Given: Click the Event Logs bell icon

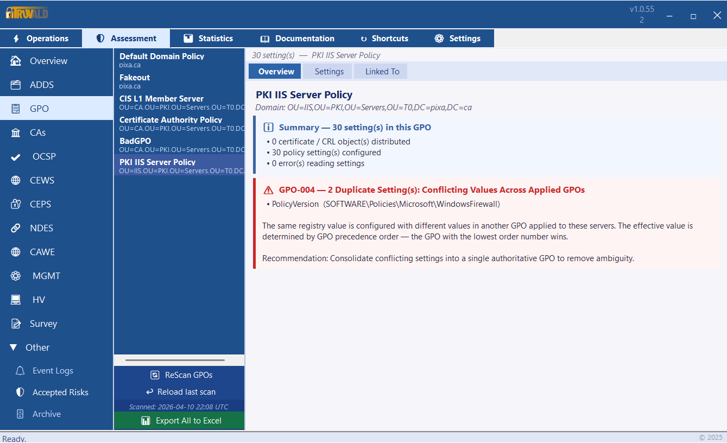Looking at the screenshot, I should click(20, 371).
